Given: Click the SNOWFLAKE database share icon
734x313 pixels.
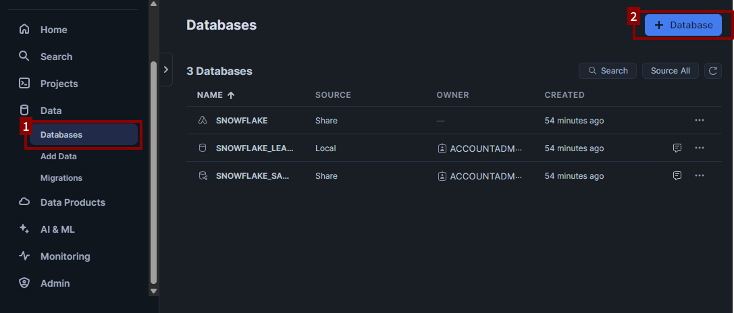Looking at the screenshot, I should tap(202, 121).
